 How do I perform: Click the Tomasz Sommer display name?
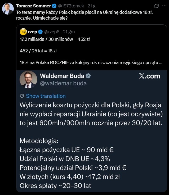click(x=33, y=5)
